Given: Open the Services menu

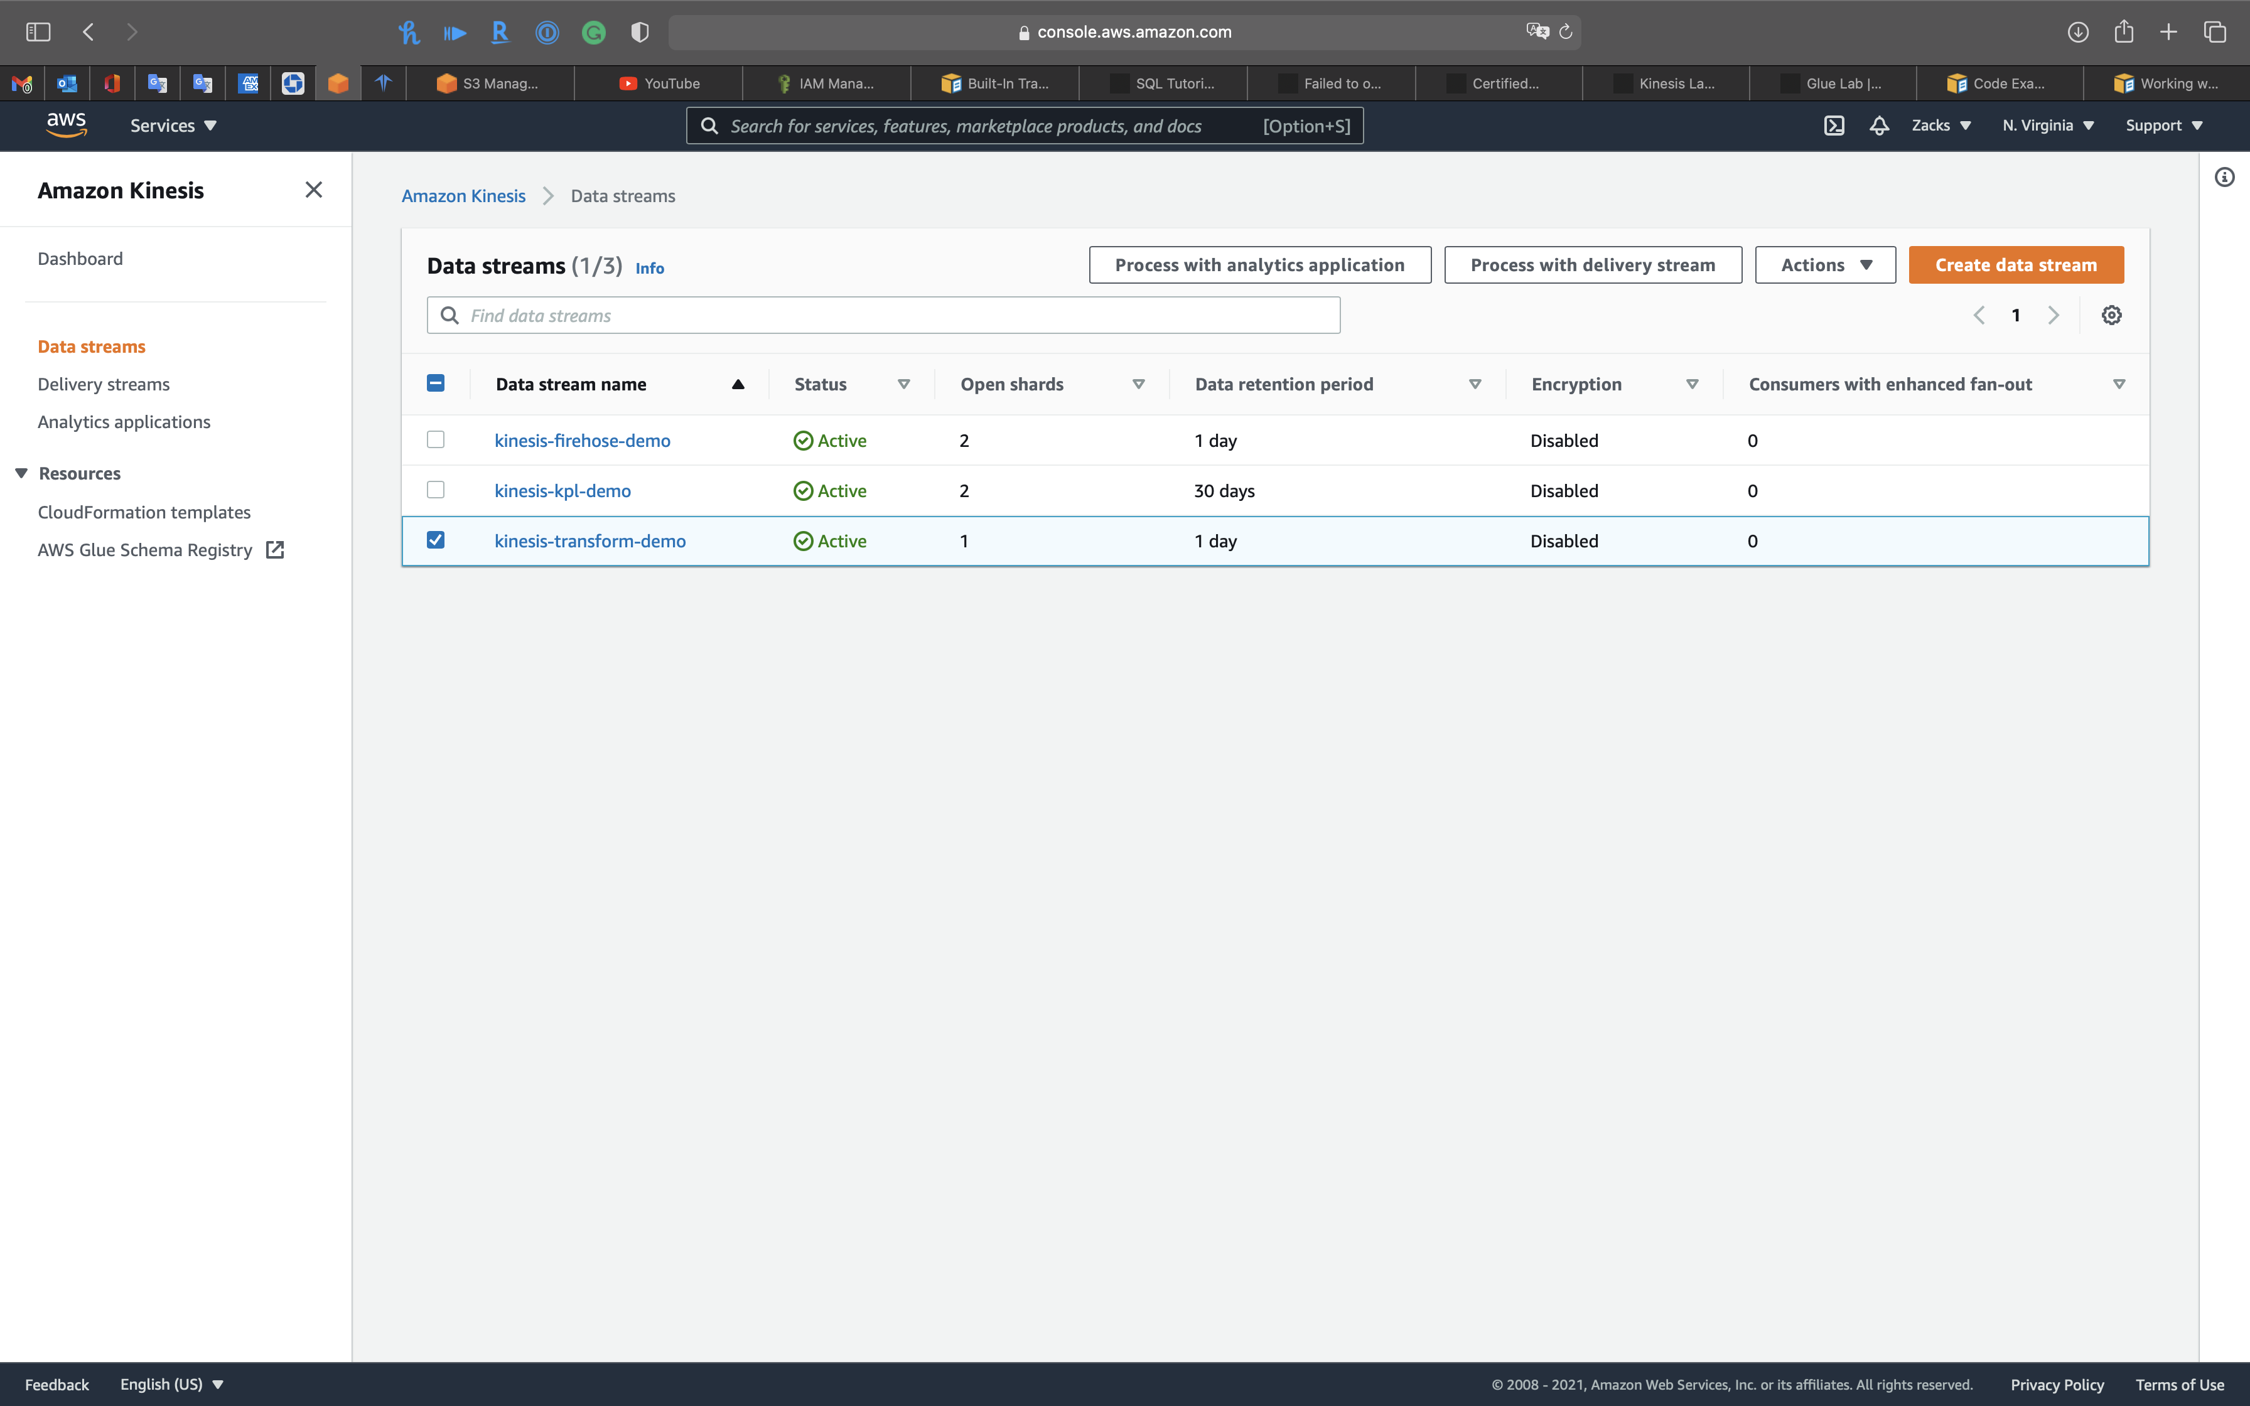Looking at the screenshot, I should point(173,126).
